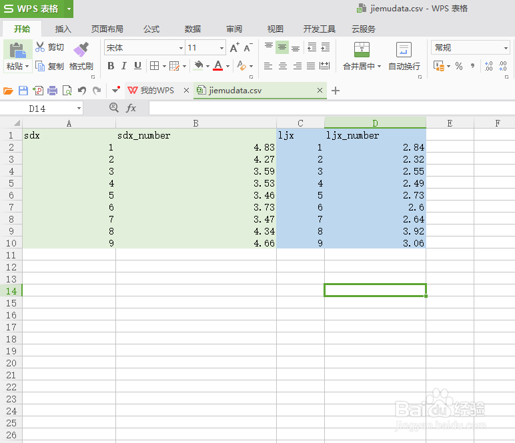Click the undo arrow icon
Image resolution: width=515 pixels, height=443 pixels.
click(82, 90)
